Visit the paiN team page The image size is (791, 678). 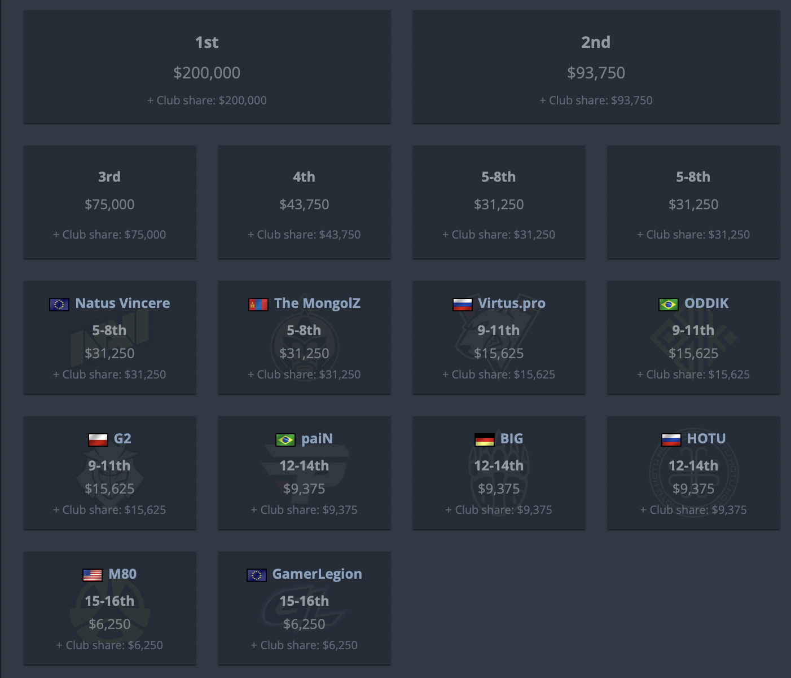[317, 439]
